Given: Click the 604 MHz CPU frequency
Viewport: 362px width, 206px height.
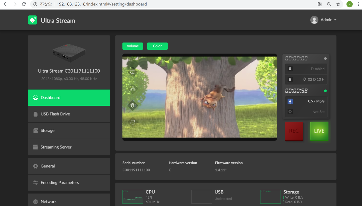Looking at the screenshot, I should coord(153,202).
